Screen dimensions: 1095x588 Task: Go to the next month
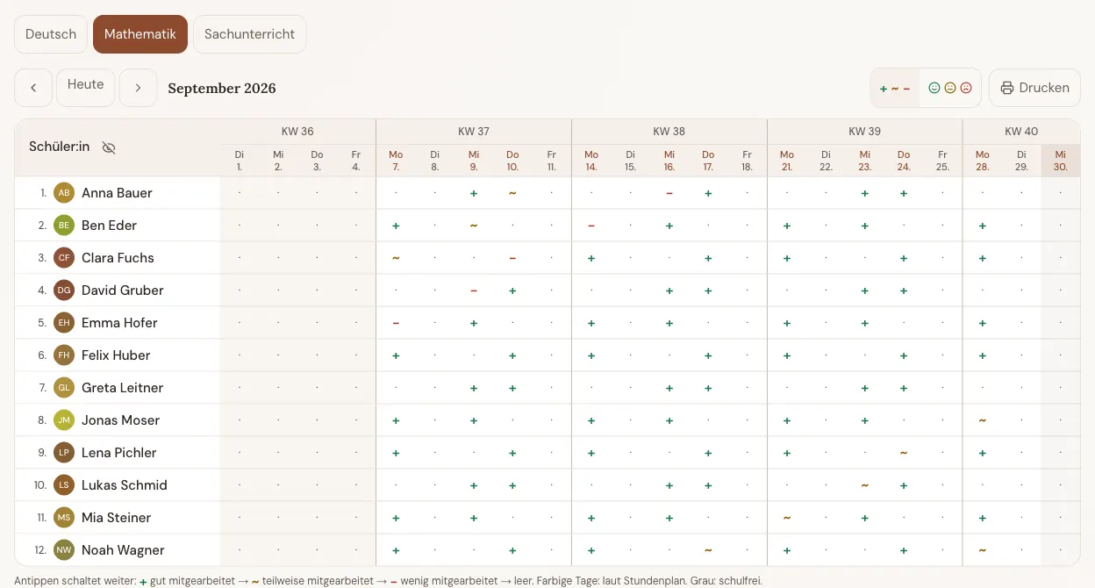point(138,88)
